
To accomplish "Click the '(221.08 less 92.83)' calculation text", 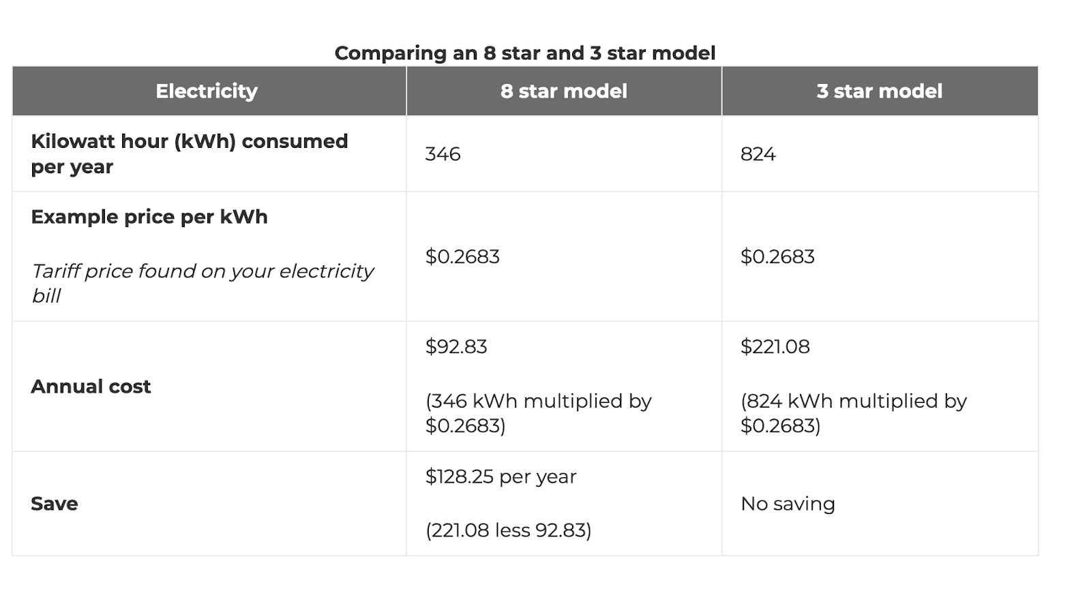I will [x=508, y=530].
